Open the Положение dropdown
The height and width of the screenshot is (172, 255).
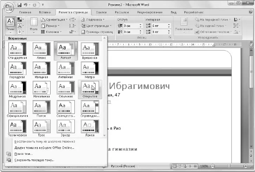tap(184, 26)
